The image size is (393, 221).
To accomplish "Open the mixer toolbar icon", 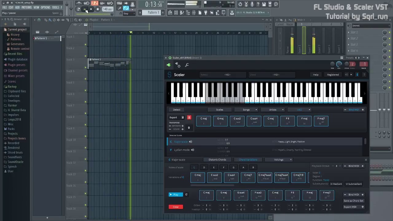I will [x=194, y=13].
